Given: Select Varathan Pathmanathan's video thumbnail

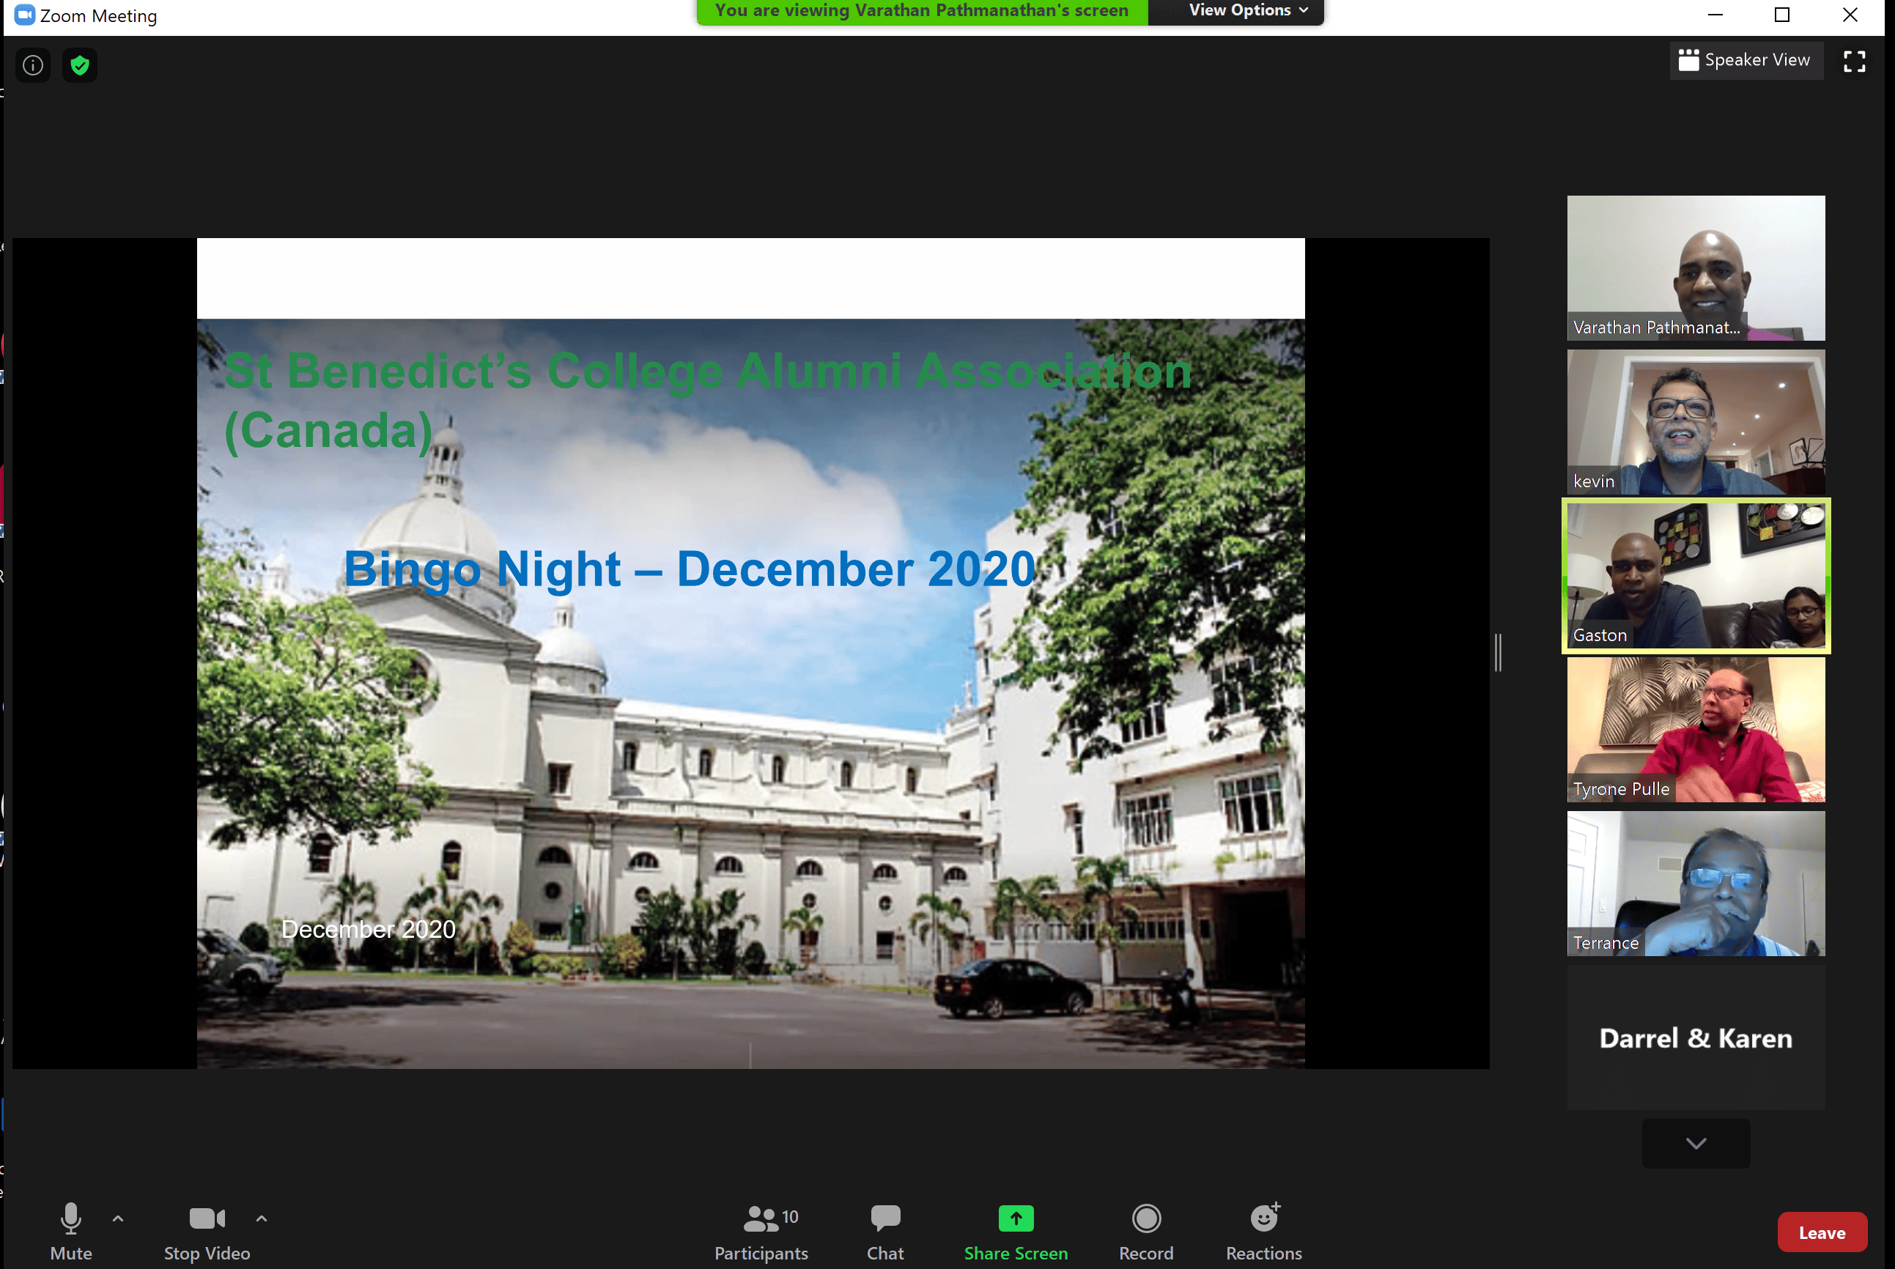Looking at the screenshot, I should (1696, 268).
